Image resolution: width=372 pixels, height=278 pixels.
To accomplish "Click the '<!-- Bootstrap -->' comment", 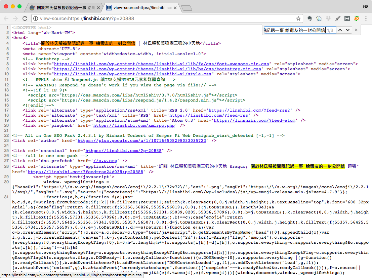I will pyautogui.click(x=46, y=59).
